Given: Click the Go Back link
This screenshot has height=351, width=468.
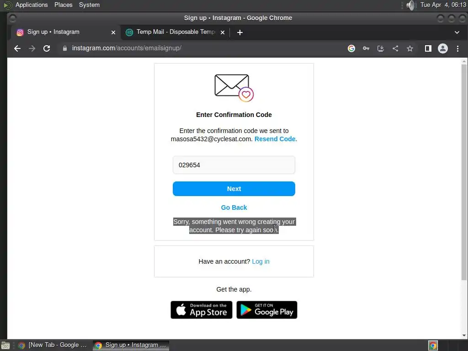Looking at the screenshot, I should click(234, 207).
